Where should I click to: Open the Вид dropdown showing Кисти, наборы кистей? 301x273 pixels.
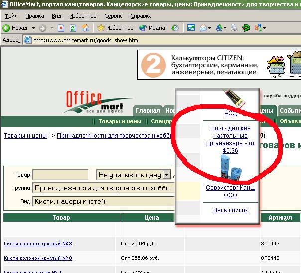[103, 201]
